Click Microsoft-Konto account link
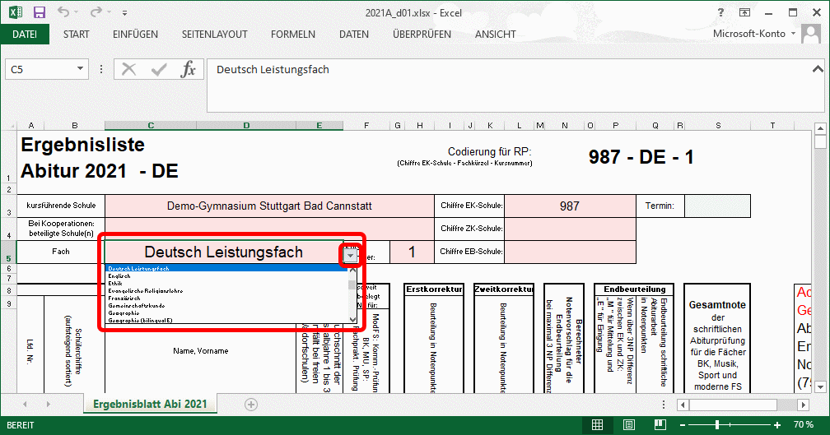This screenshot has width=830, height=435. pos(750,35)
